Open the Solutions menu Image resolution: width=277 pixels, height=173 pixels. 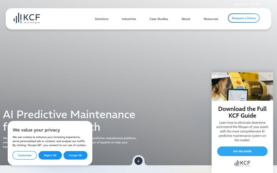[102, 19]
